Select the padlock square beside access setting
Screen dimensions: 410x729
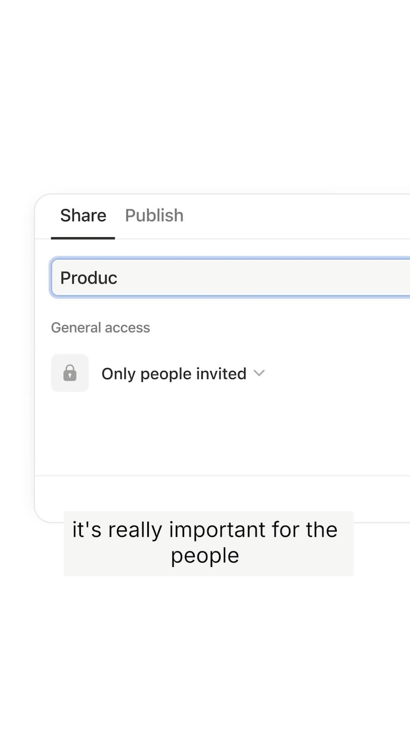pyautogui.click(x=70, y=373)
